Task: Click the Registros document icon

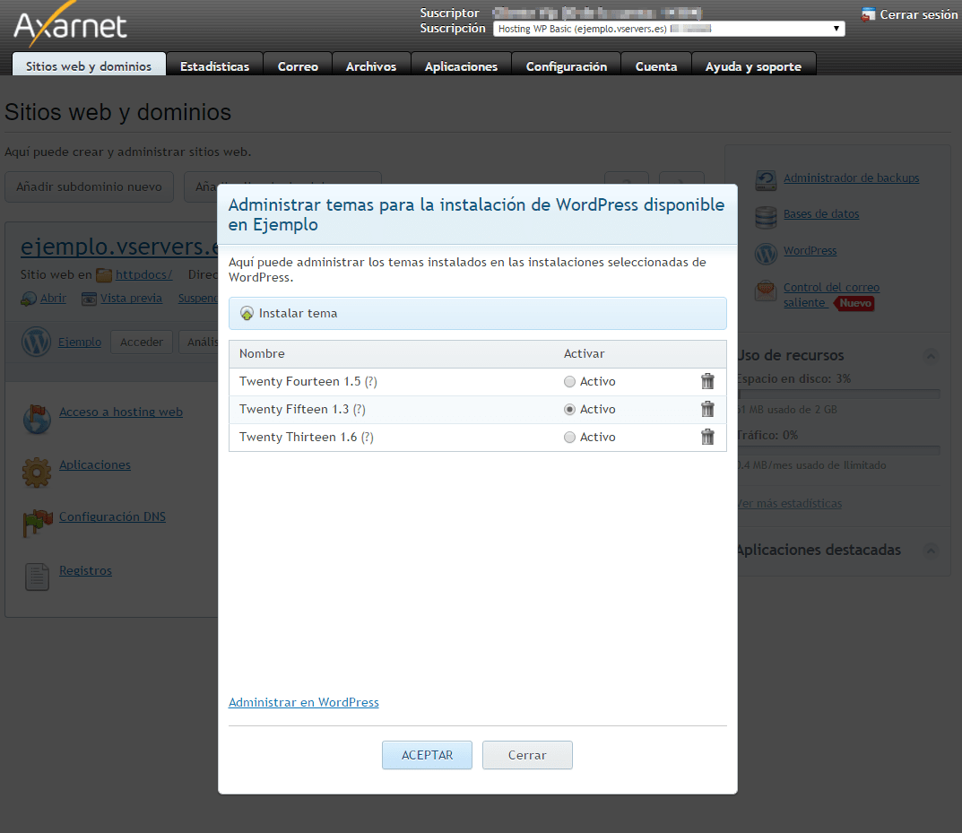Action: (x=37, y=577)
